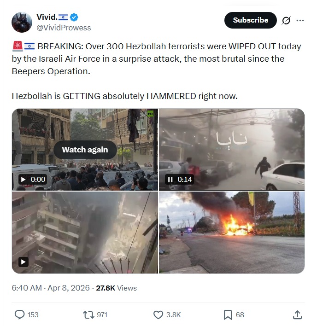View the 27.8K Views analytics
Screen dimensions: 311x326
tap(116, 288)
